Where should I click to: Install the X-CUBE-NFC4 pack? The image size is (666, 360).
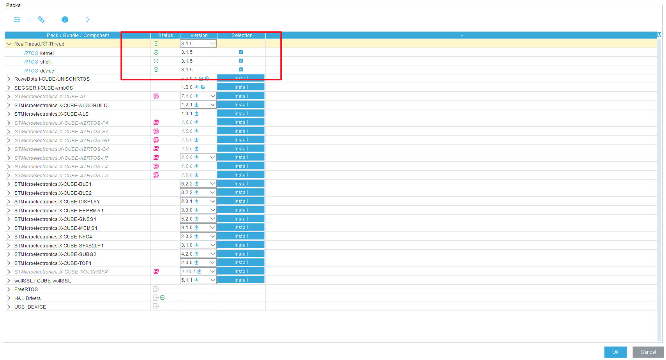(241, 236)
